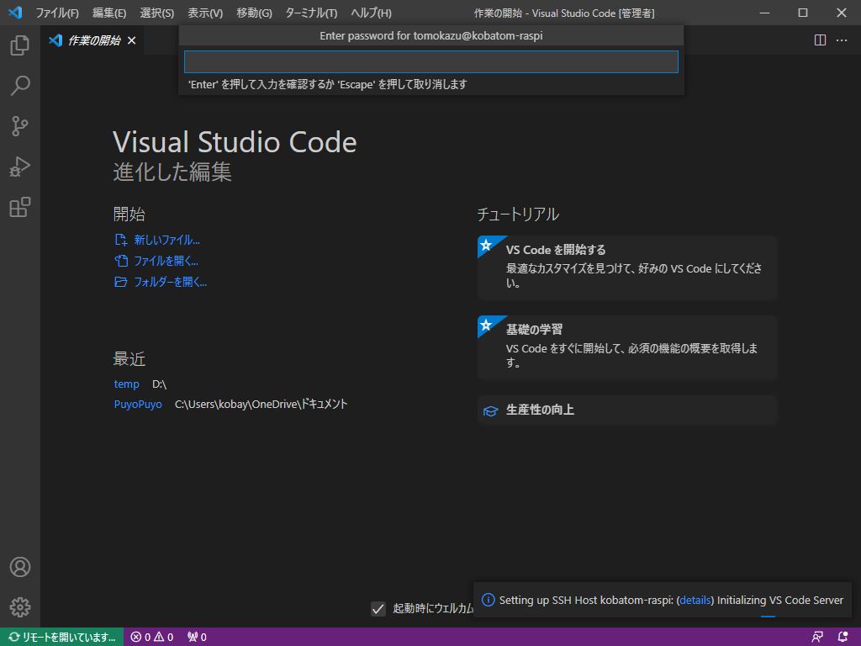Open the Extensions view icon
The height and width of the screenshot is (646, 861).
pos(19,206)
